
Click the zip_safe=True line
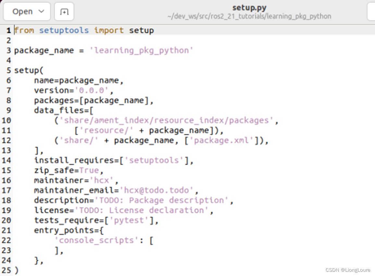click(69, 170)
